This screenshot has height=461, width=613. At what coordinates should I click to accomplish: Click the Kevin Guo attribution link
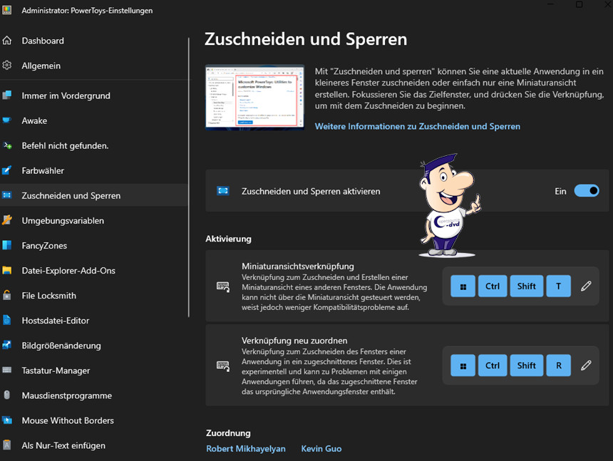[x=321, y=449]
